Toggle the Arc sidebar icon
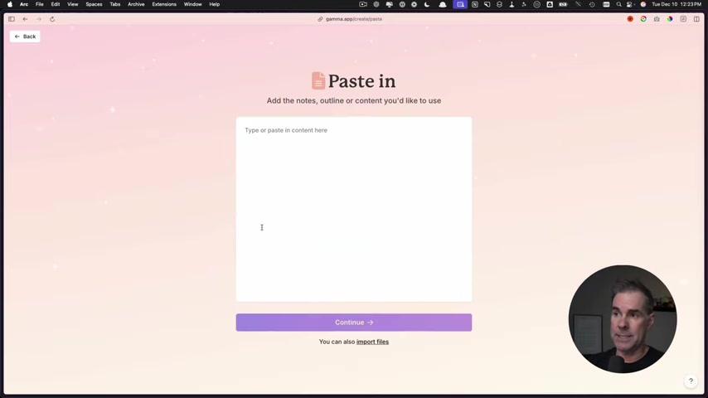Image resolution: width=708 pixels, height=398 pixels. [x=12, y=19]
